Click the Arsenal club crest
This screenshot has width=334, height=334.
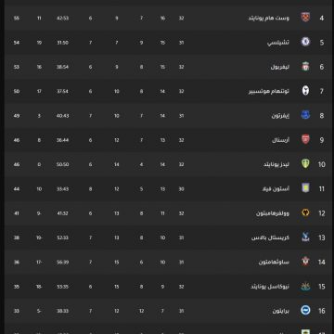[x=305, y=140]
